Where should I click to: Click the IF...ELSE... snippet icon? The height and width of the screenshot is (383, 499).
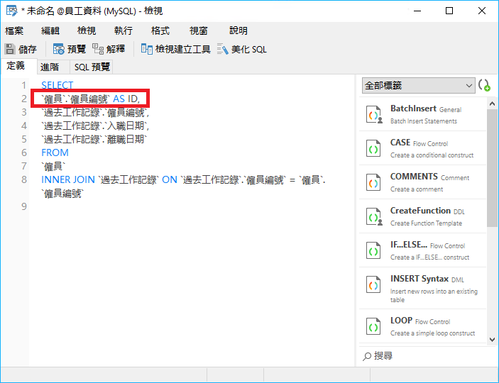pyautogui.click(x=373, y=250)
